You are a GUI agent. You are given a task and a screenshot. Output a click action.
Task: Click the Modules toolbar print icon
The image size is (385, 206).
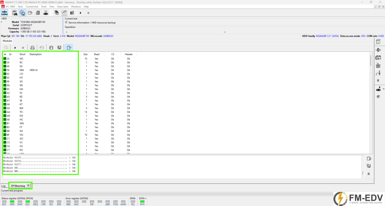(32, 48)
